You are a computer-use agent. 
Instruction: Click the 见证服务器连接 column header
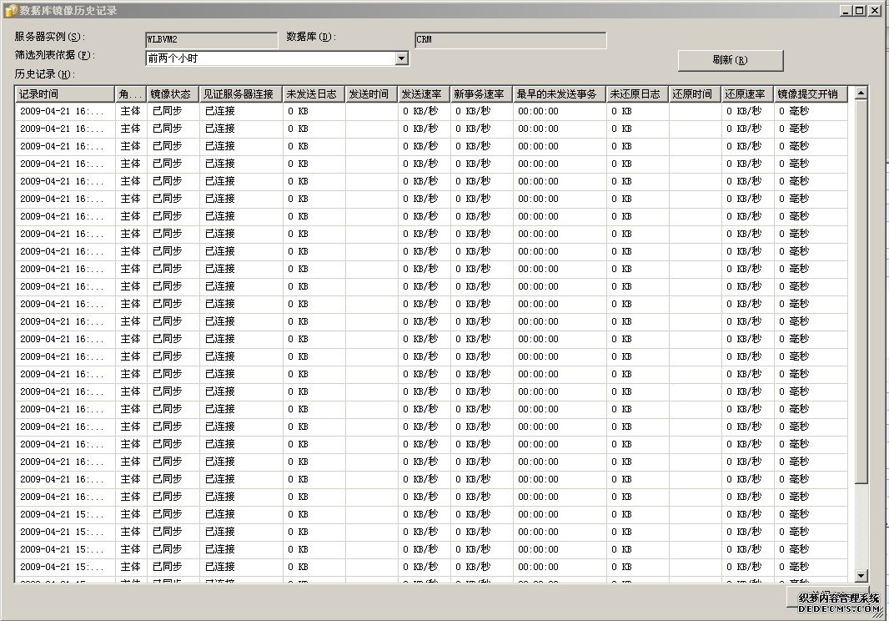pos(240,94)
